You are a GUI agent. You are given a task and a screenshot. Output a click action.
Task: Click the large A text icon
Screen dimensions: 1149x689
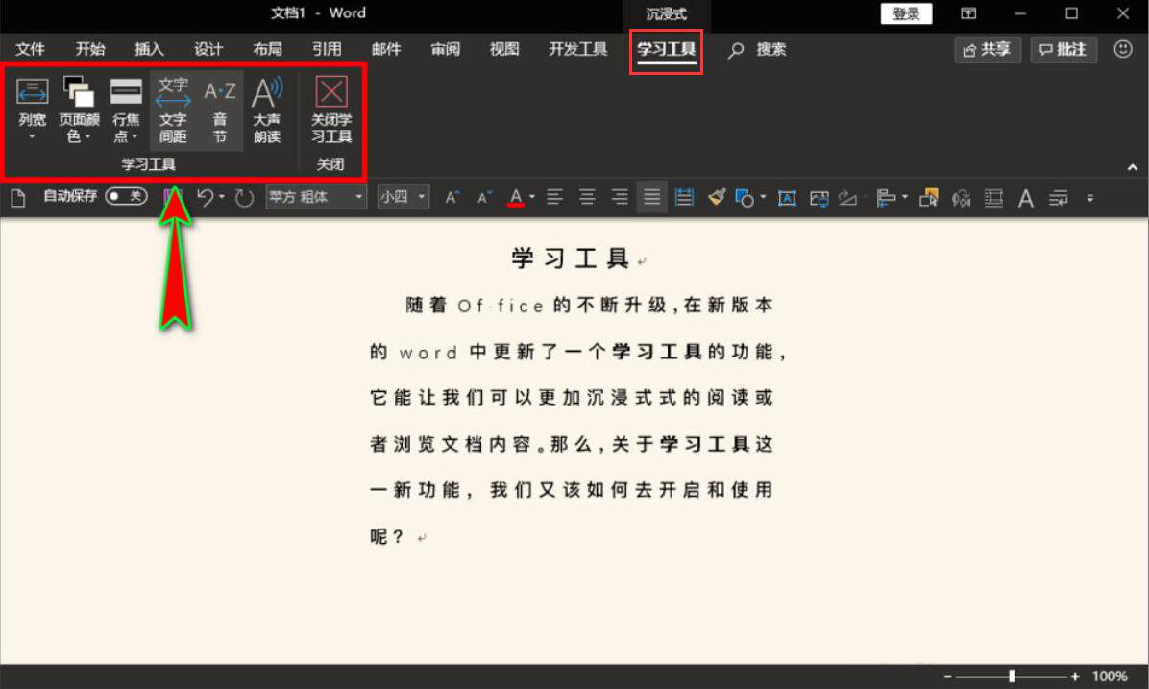1026,198
